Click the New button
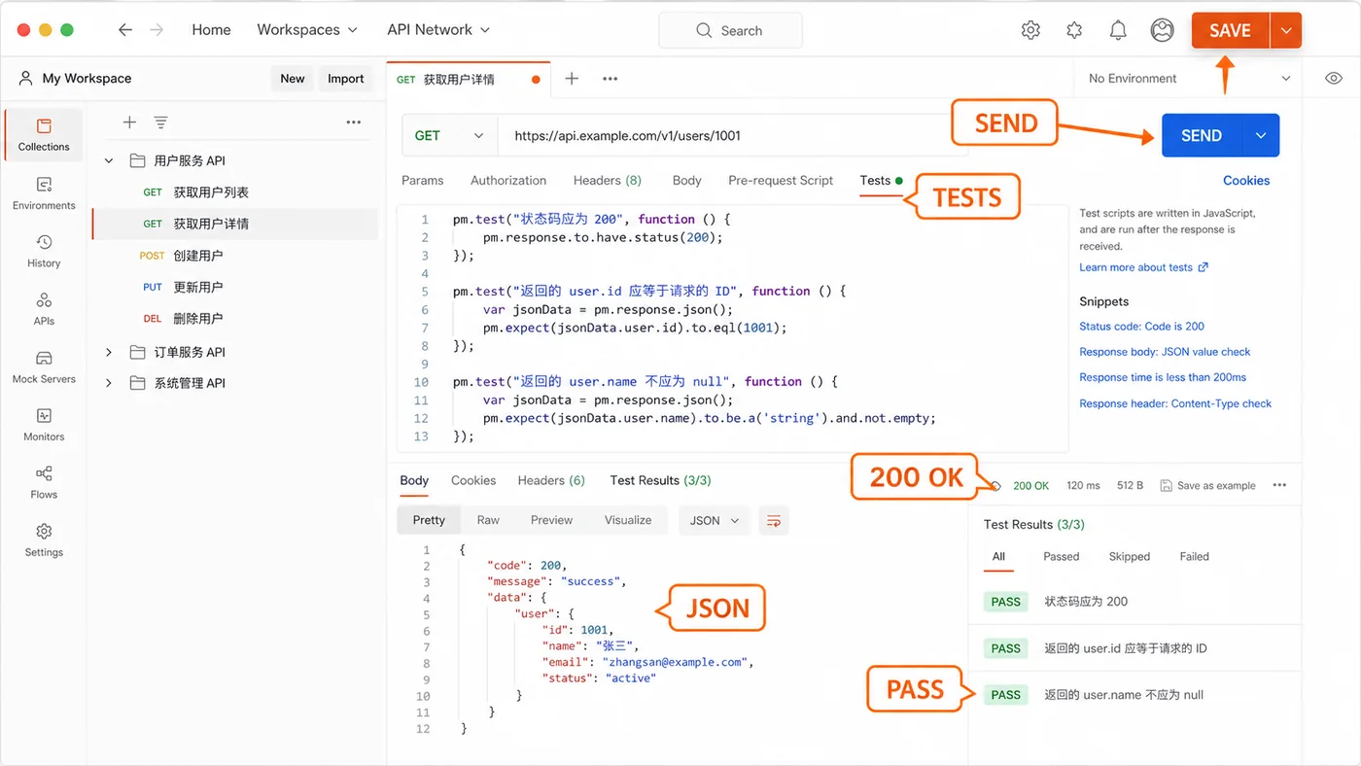The image size is (1361, 766). pyautogui.click(x=293, y=79)
